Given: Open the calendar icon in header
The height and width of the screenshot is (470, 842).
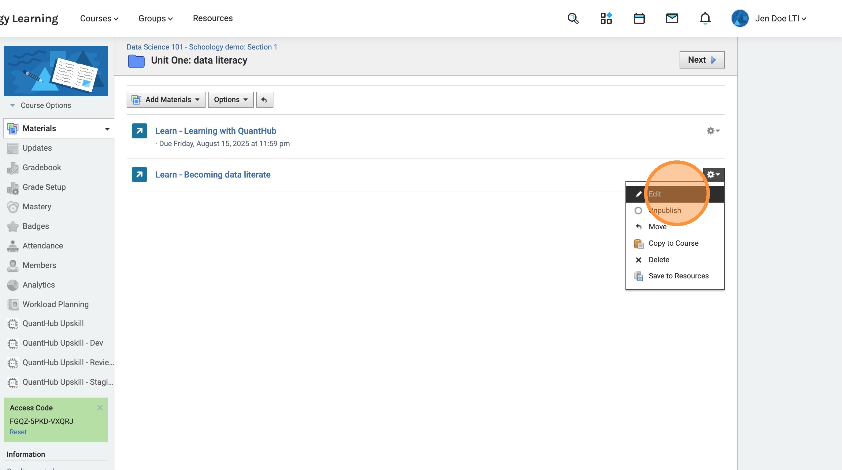Looking at the screenshot, I should click(639, 18).
